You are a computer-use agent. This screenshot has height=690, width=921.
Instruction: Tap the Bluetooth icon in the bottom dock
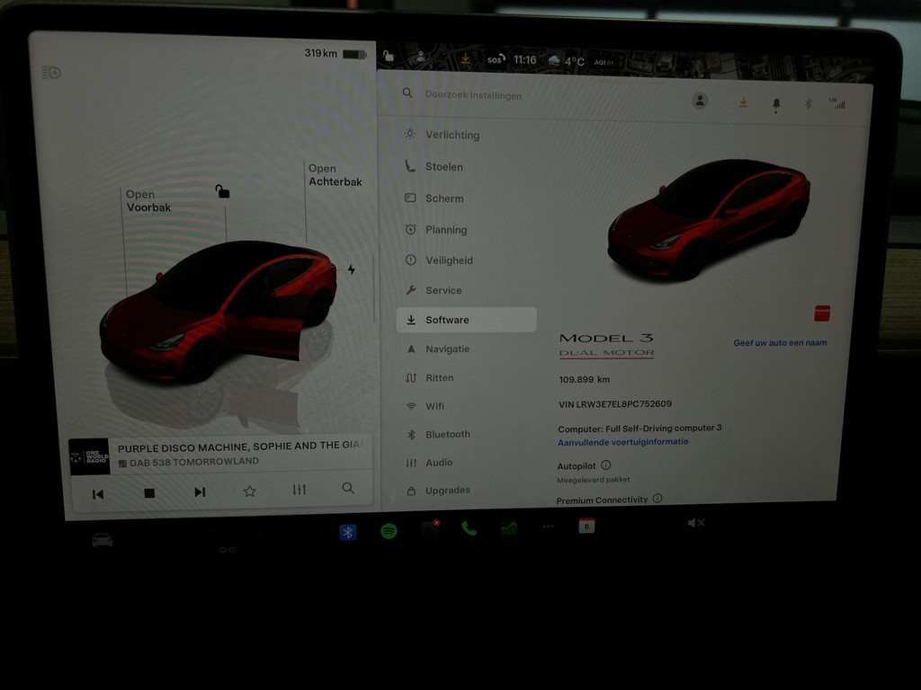click(x=348, y=532)
